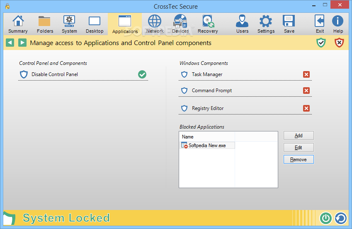Close the CrossTec Secure window
The width and height of the screenshot is (352, 229).
tap(340, 5)
